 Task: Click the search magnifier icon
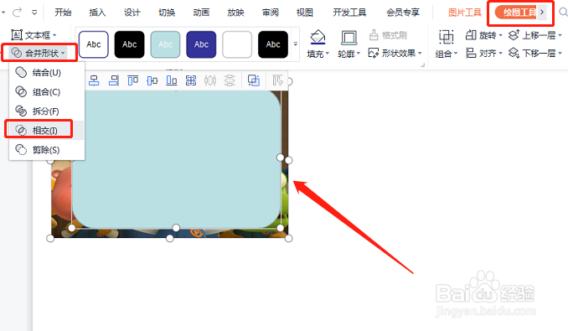click(x=563, y=13)
